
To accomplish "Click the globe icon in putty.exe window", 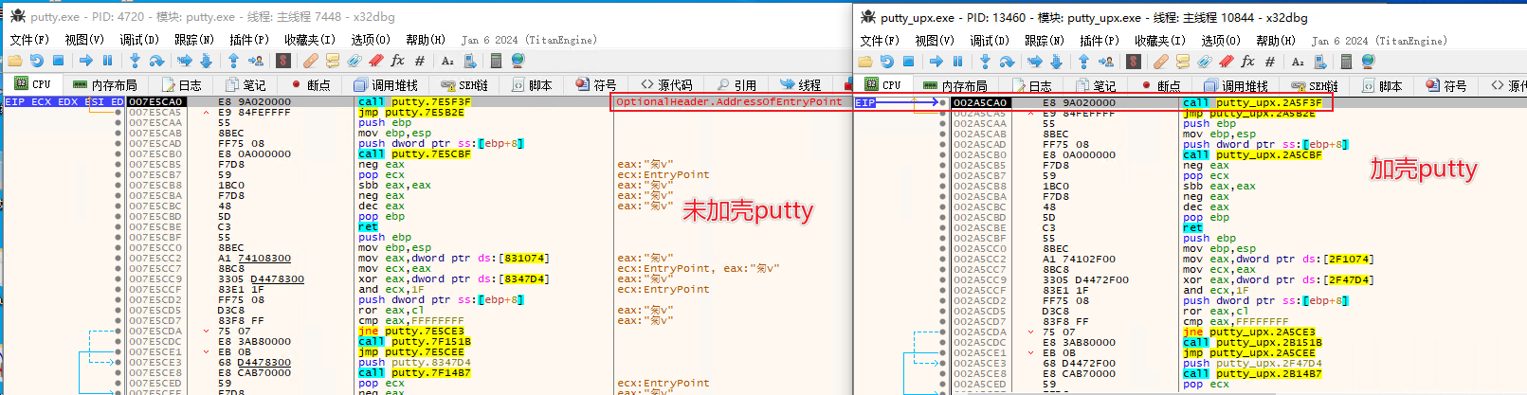I will [x=518, y=61].
